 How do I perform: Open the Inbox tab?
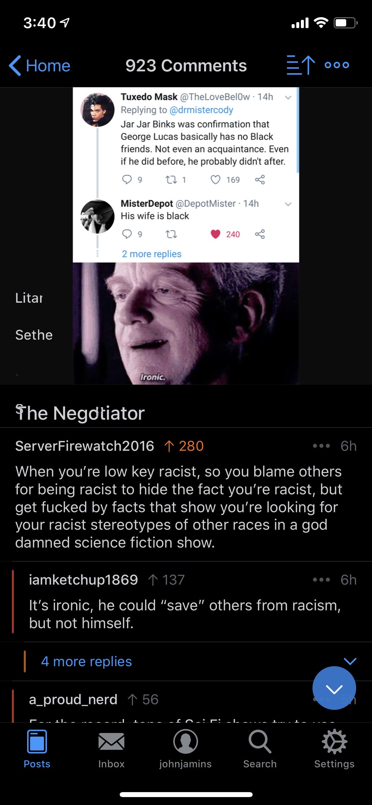[111, 749]
